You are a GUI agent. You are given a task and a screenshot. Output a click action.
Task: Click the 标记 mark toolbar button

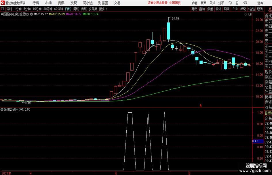(x=243, y=9)
